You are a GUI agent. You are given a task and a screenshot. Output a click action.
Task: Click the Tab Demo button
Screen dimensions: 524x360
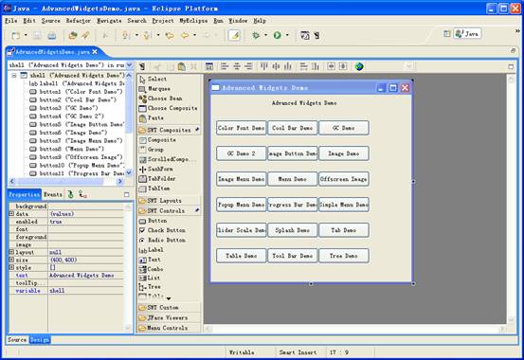click(x=344, y=230)
